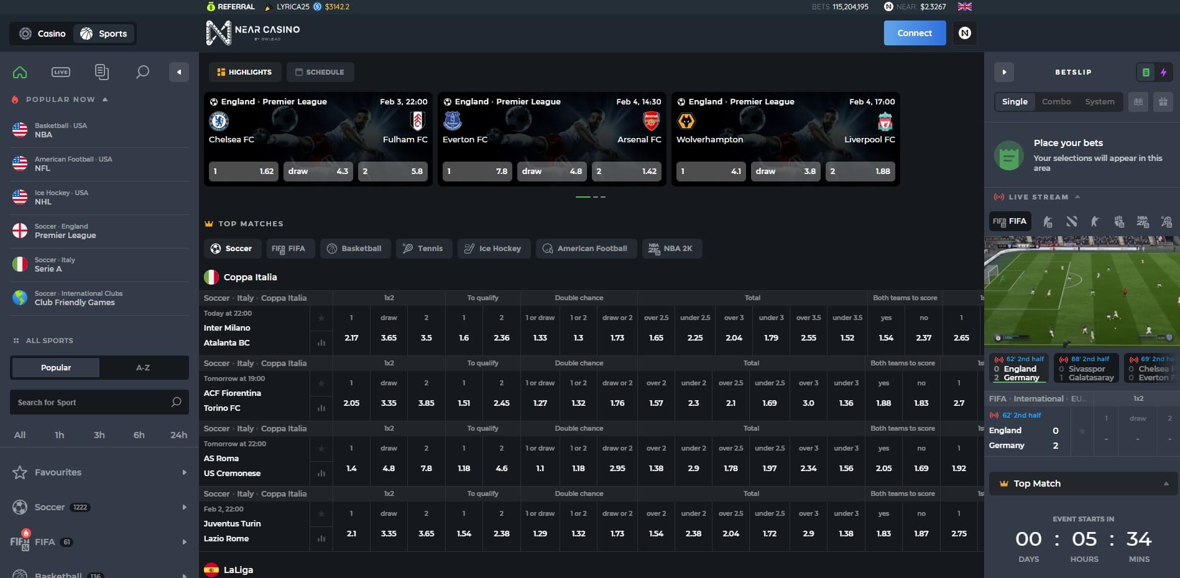The height and width of the screenshot is (578, 1180).
Task: Filter top matches by Tennis
Action: 423,249
